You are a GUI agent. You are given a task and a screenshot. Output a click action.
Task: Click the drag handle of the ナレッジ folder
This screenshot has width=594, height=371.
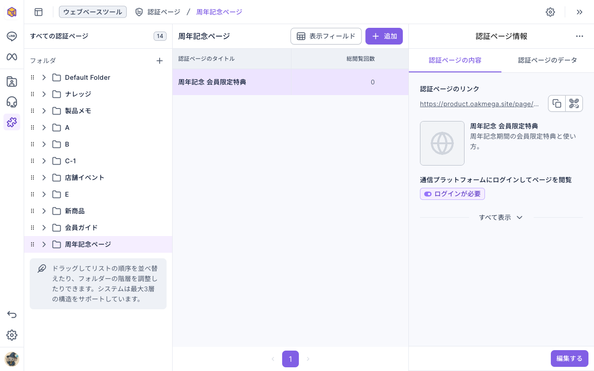click(32, 94)
